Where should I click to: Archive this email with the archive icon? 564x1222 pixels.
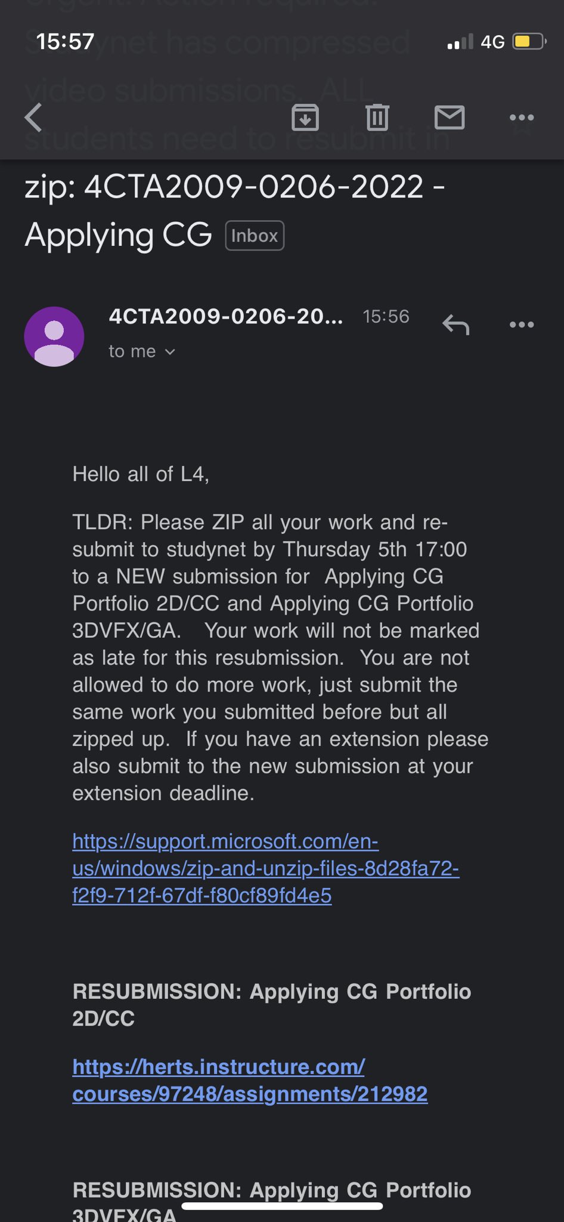click(305, 117)
